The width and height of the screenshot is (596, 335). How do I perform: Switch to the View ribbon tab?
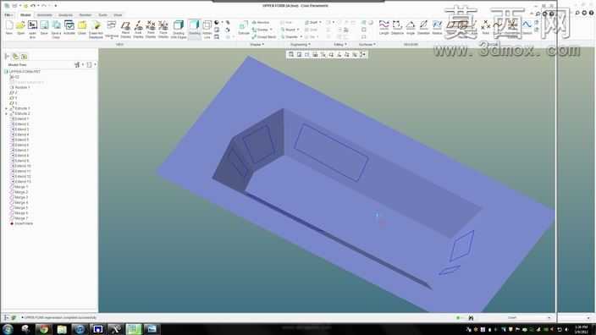coord(118,15)
